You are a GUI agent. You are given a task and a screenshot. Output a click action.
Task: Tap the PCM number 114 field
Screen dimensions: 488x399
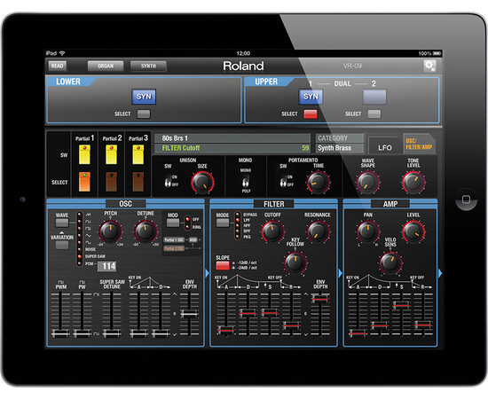point(106,266)
